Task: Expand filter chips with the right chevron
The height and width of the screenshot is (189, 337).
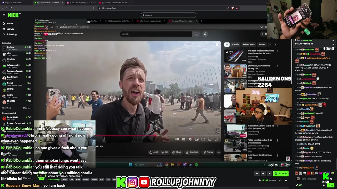Action: (275, 45)
